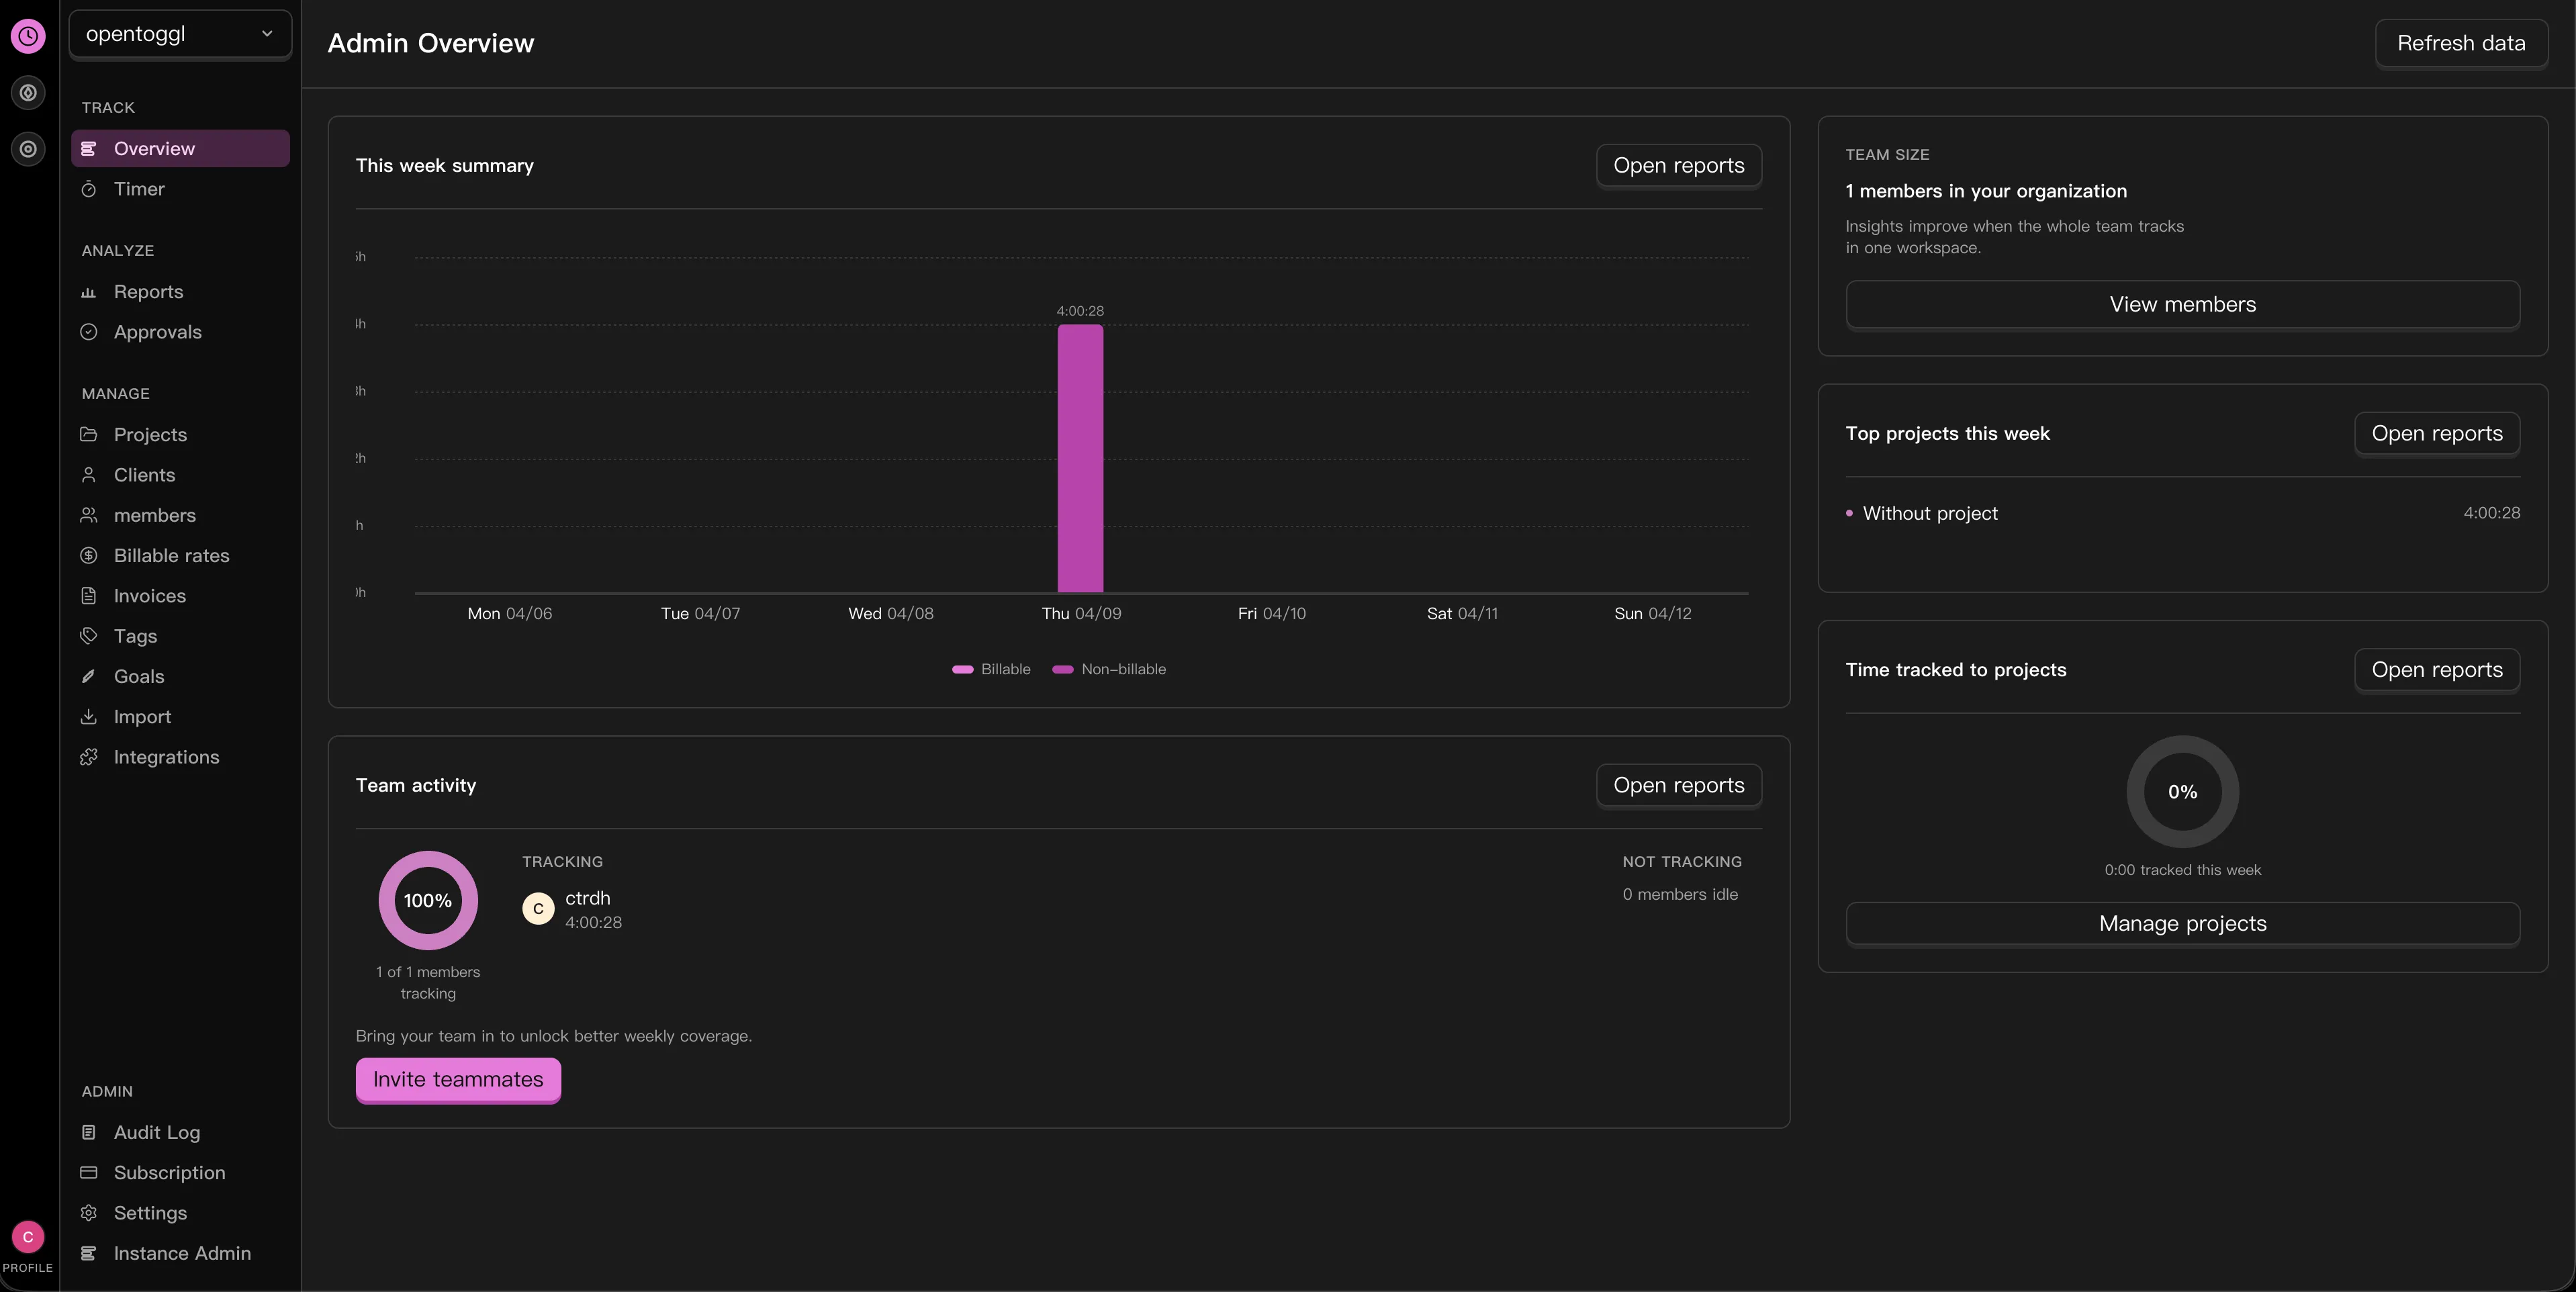
Task: Select the Timer icon in the sidebar
Action: click(88, 189)
